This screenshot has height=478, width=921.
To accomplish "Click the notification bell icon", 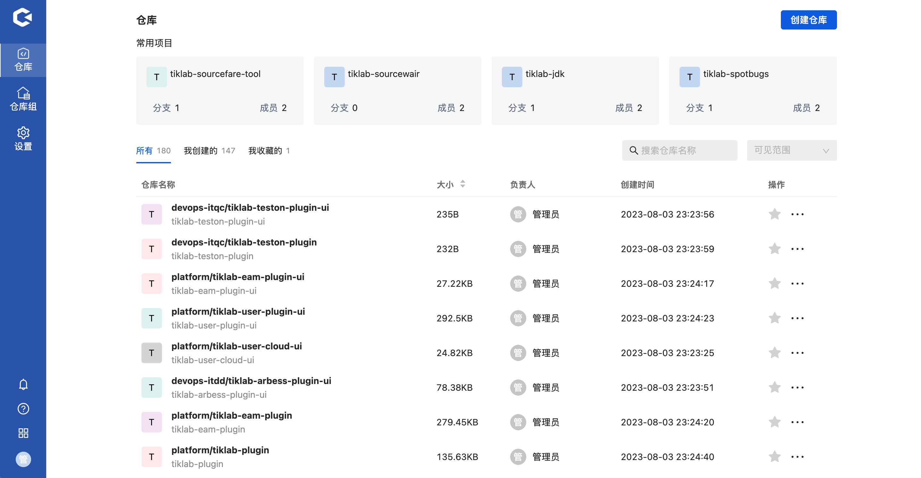I will (x=23, y=384).
